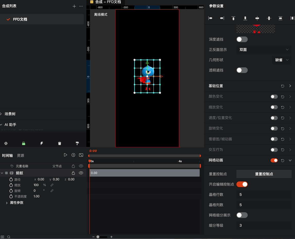The width and height of the screenshot is (295, 239).
Task: Expand color change section chevron
Action: [x=290, y=97]
